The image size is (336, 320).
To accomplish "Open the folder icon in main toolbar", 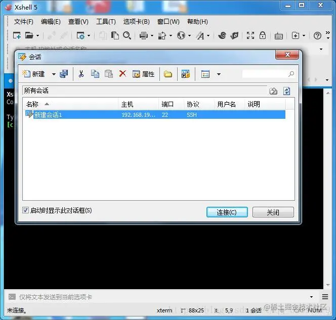I will click(29, 35).
